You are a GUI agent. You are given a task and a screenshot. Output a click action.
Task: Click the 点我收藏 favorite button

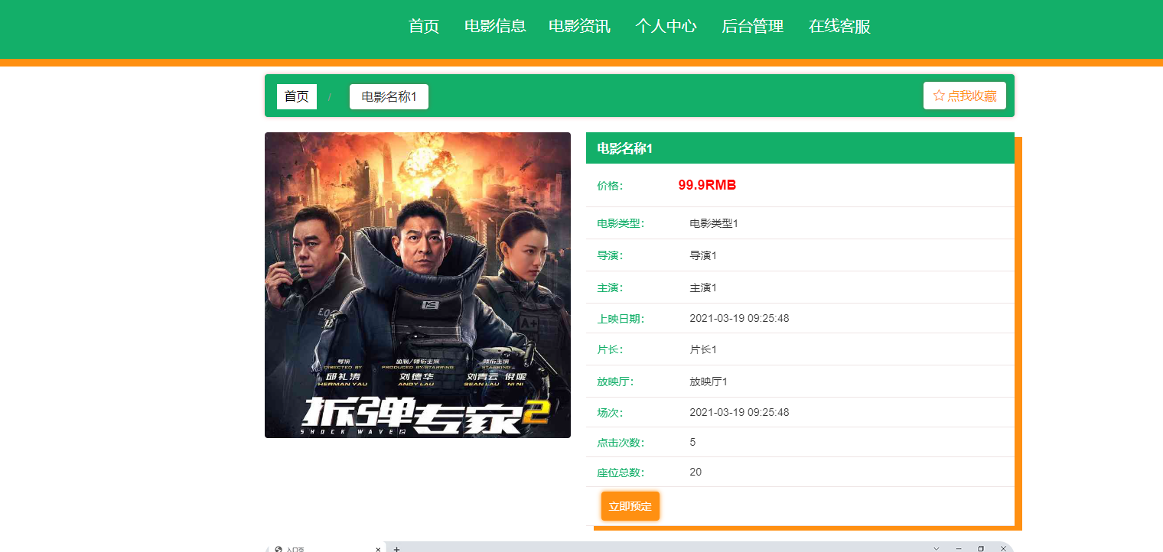(x=964, y=96)
